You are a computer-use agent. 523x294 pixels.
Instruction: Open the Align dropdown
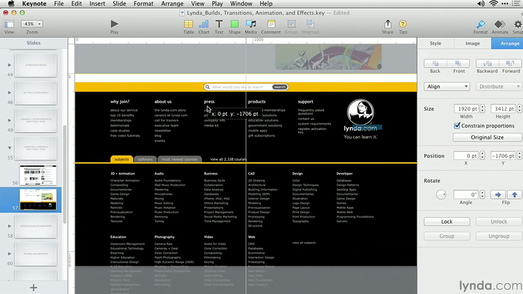447,87
